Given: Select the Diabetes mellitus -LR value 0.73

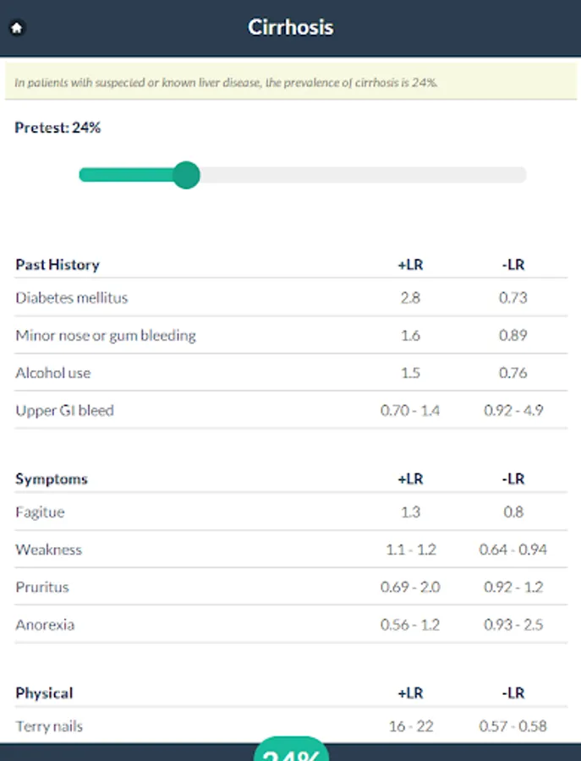Looking at the screenshot, I should tap(513, 298).
